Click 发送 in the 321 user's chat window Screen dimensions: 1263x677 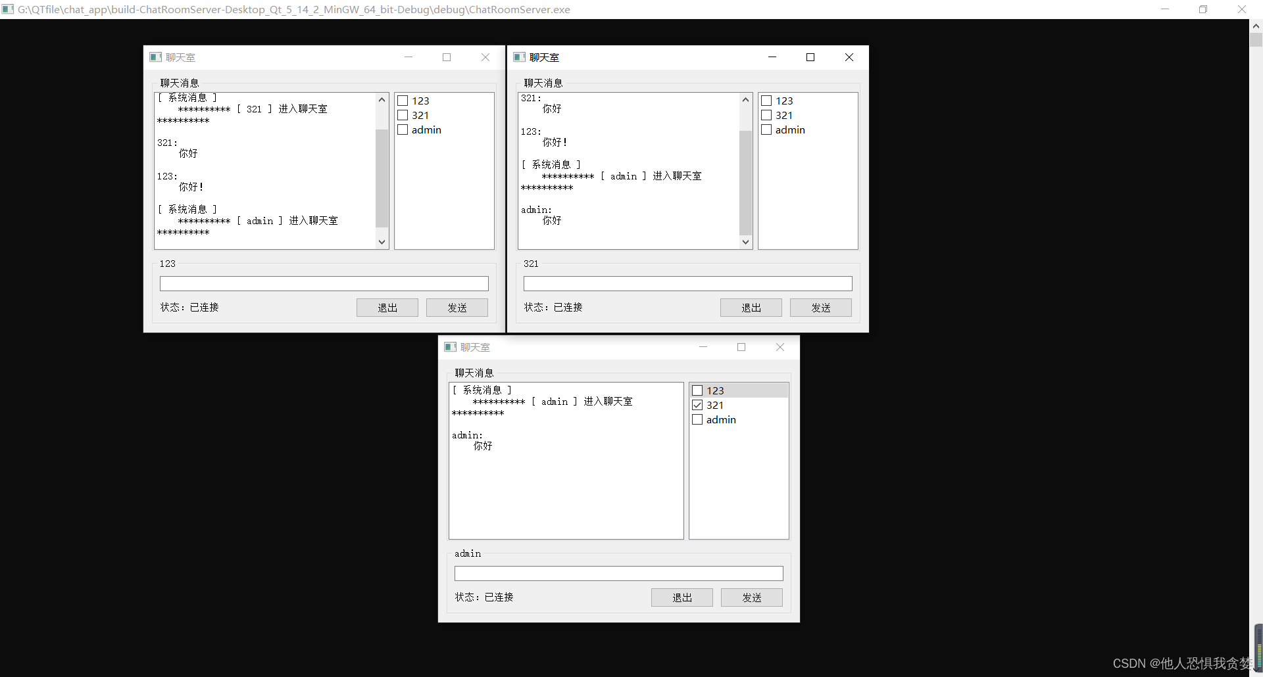pyautogui.click(x=821, y=308)
